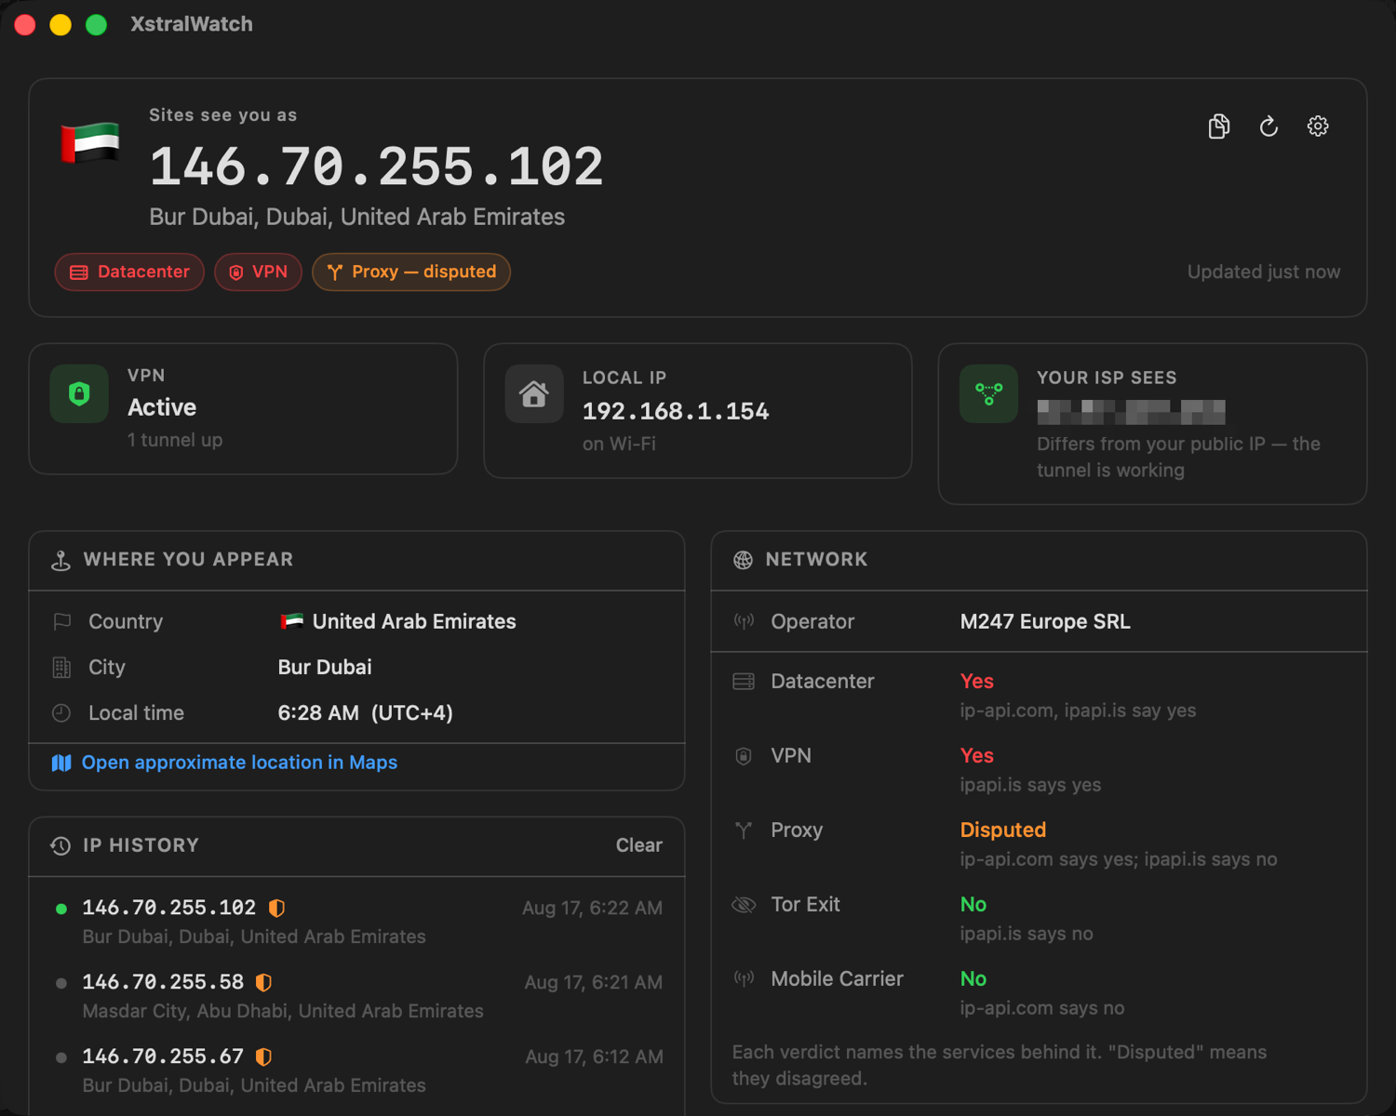1396x1116 pixels.
Task: Click the 1 tunnel up status text
Action: tap(175, 440)
